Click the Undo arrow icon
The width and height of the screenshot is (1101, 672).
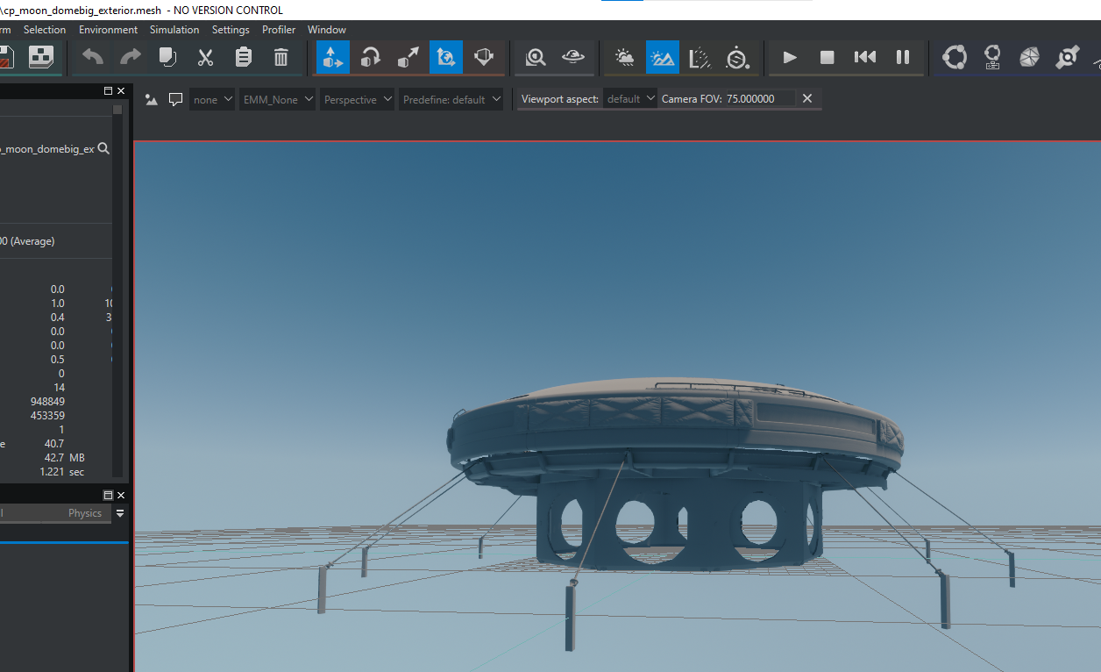93,58
